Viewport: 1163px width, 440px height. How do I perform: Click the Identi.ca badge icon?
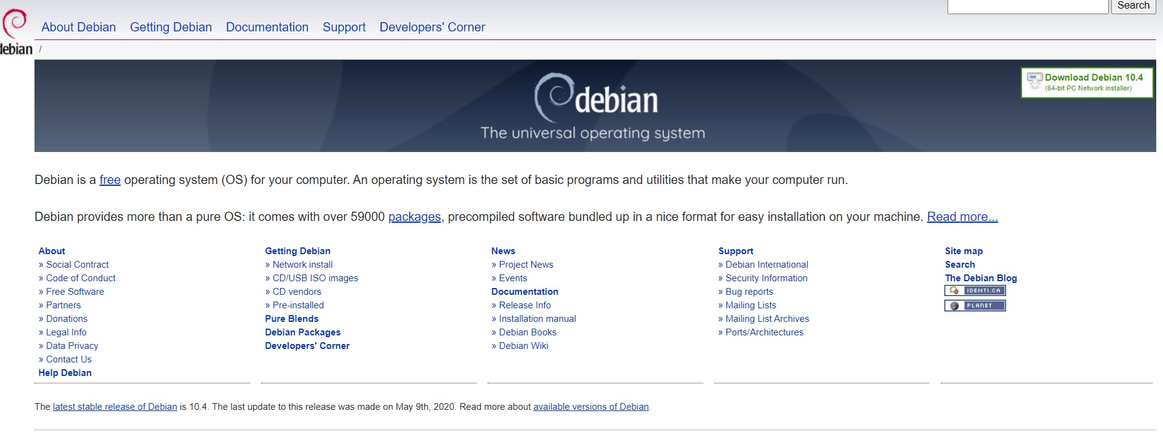click(975, 290)
